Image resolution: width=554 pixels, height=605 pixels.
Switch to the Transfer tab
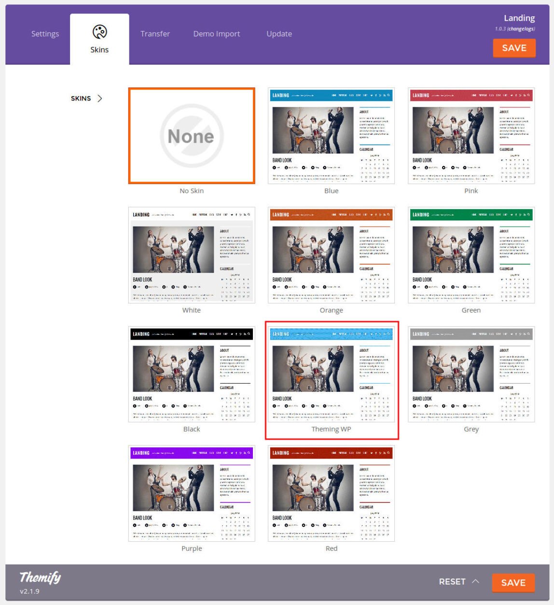[155, 34]
